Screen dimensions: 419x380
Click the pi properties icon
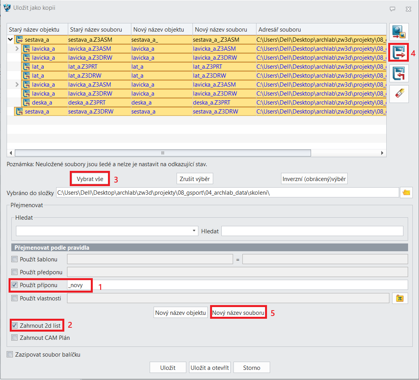tap(399, 298)
